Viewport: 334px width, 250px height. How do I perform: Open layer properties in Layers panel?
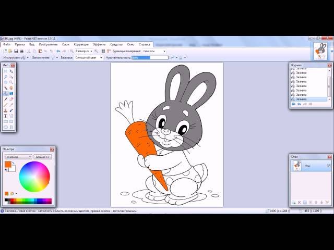tap(327, 203)
